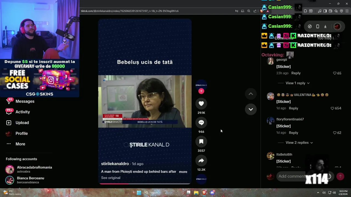This screenshot has width=351, height=197.
Task: Reply to georgii's comment
Action: (x=296, y=73)
